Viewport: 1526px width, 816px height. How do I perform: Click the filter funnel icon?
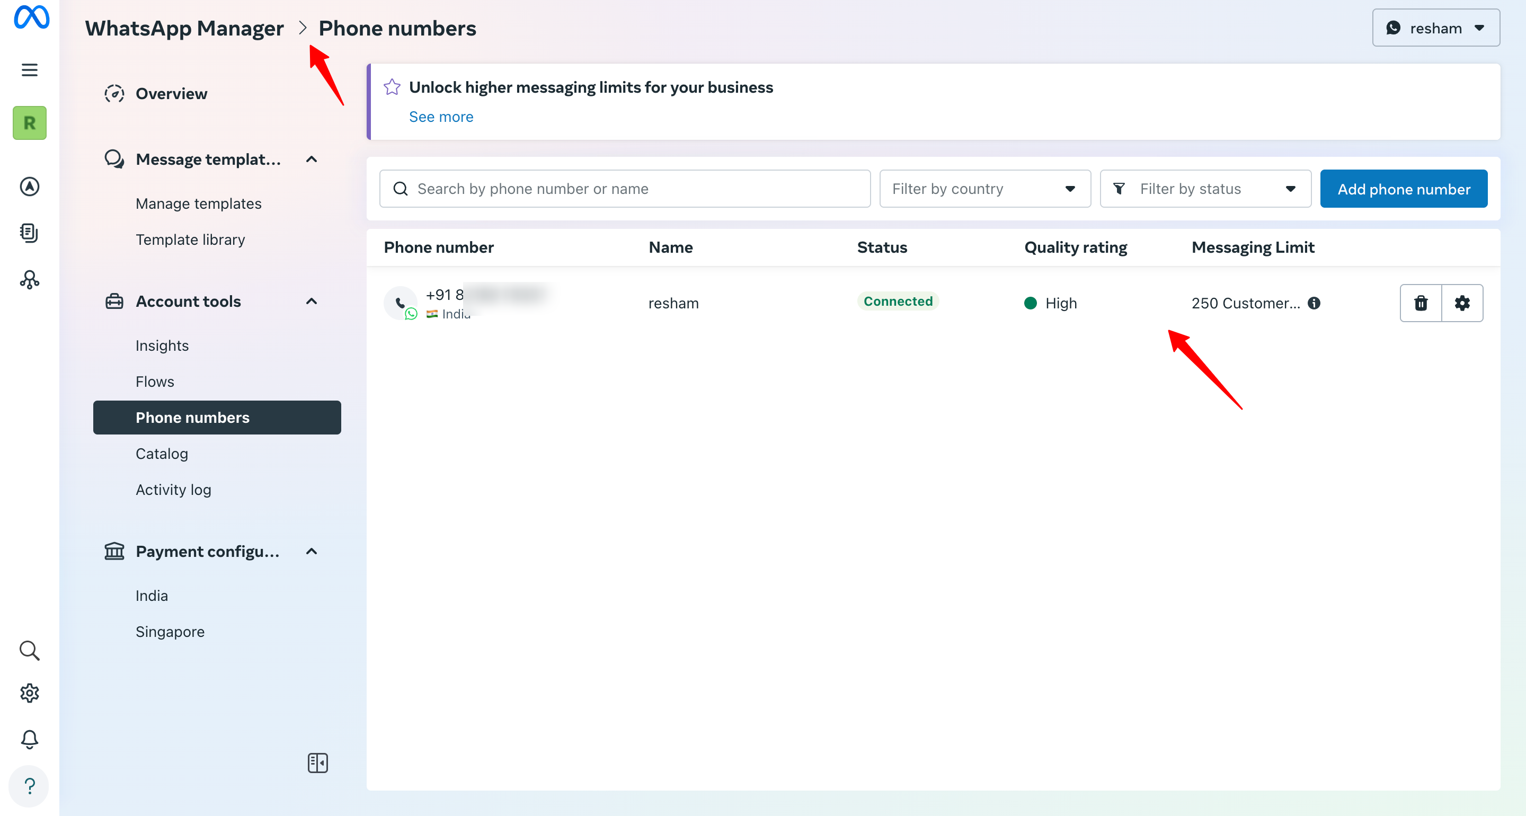(1119, 189)
